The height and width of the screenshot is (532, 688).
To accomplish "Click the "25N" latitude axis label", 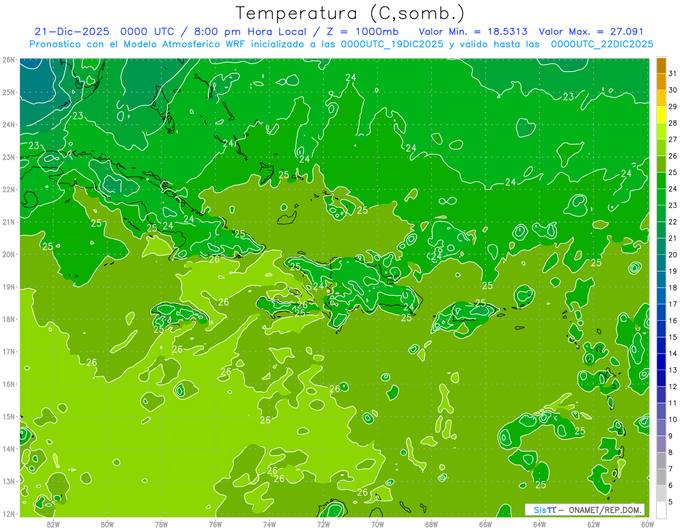I will (x=8, y=92).
